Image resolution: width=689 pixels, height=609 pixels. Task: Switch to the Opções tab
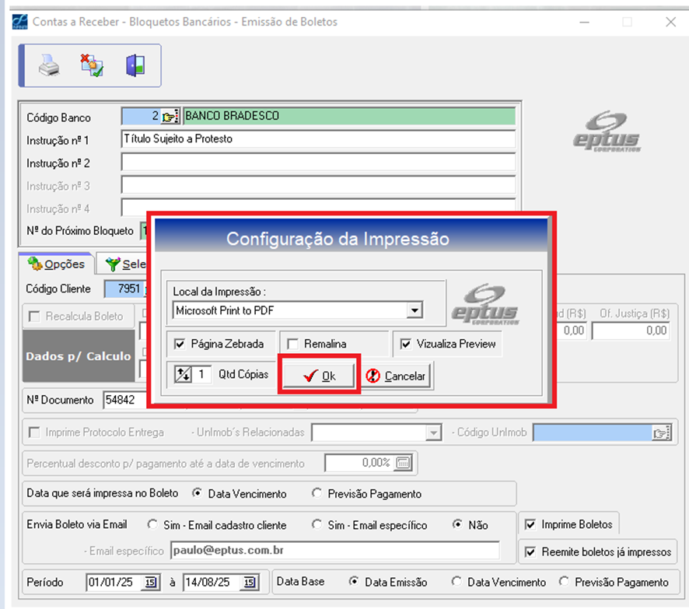point(57,264)
